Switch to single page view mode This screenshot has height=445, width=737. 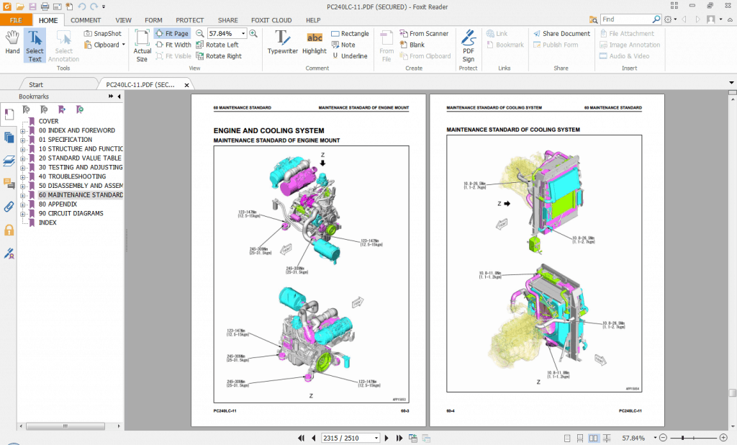point(567,438)
